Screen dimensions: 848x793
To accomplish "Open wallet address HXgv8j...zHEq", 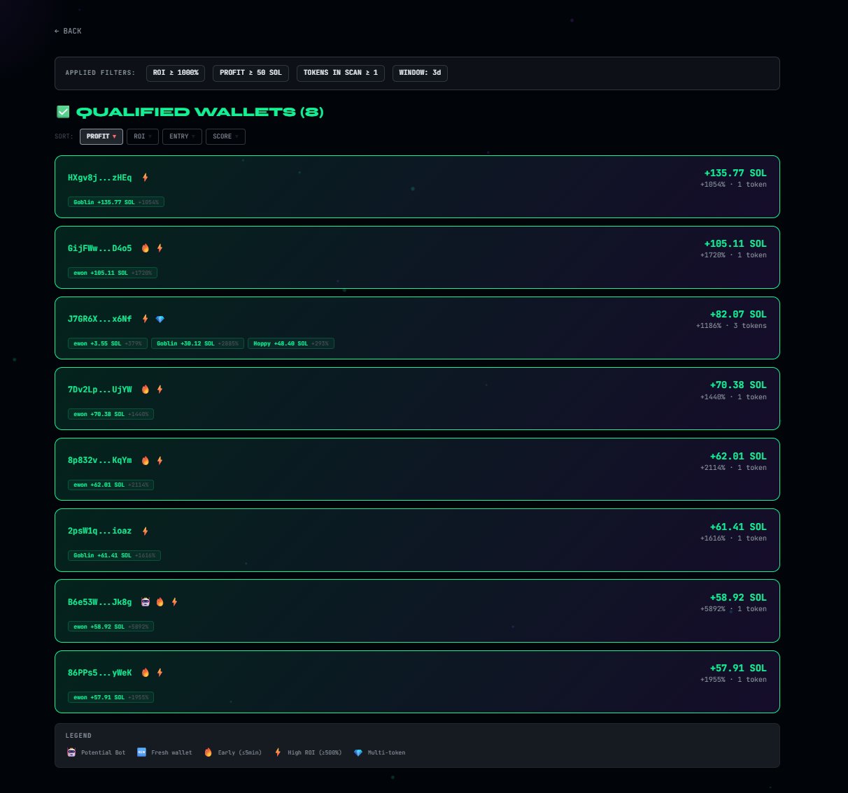I will 99,178.
